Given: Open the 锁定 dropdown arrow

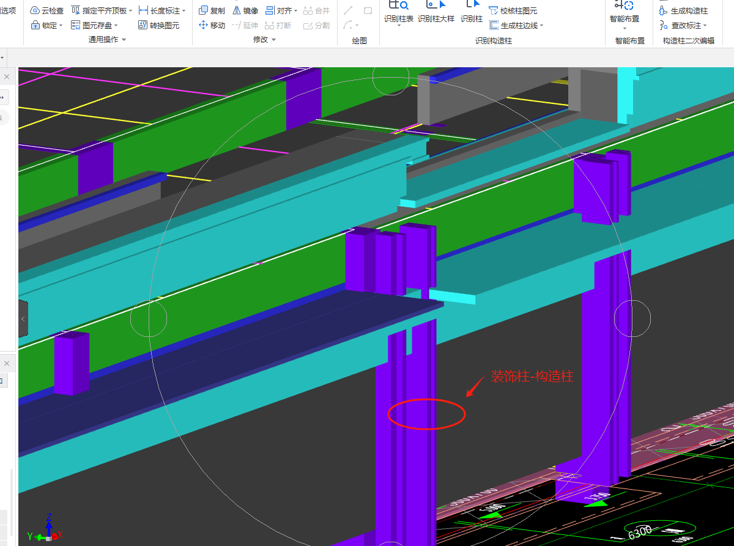Looking at the screenshot, I should (x=61, y=26).
